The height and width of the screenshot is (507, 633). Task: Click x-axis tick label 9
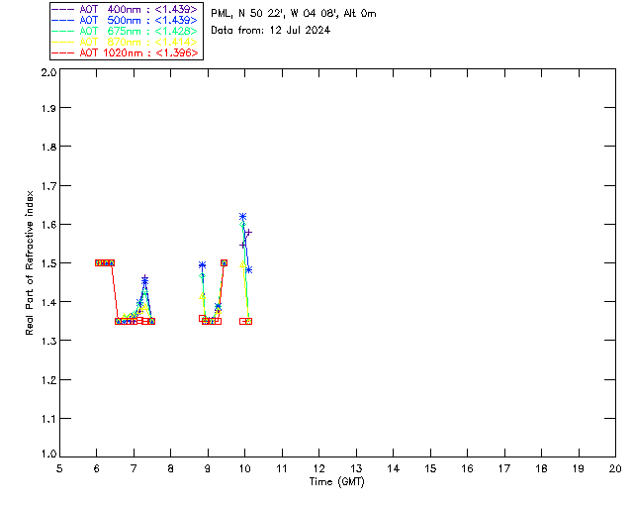[x=208, y=468]
